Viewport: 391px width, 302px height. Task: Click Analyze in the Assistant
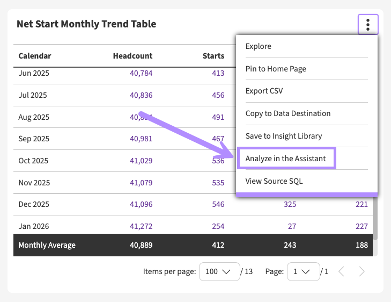point(286,159)
